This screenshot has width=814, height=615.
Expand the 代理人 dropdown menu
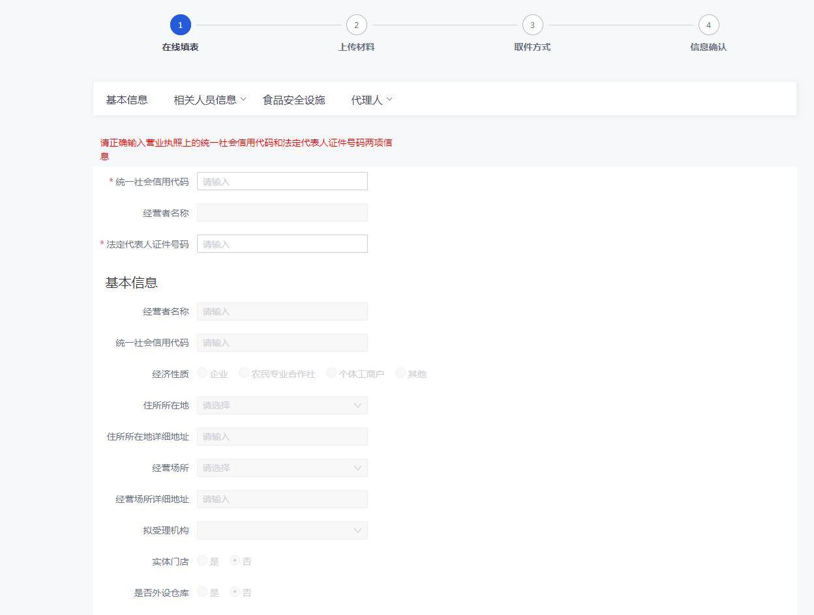pos(371,100)
